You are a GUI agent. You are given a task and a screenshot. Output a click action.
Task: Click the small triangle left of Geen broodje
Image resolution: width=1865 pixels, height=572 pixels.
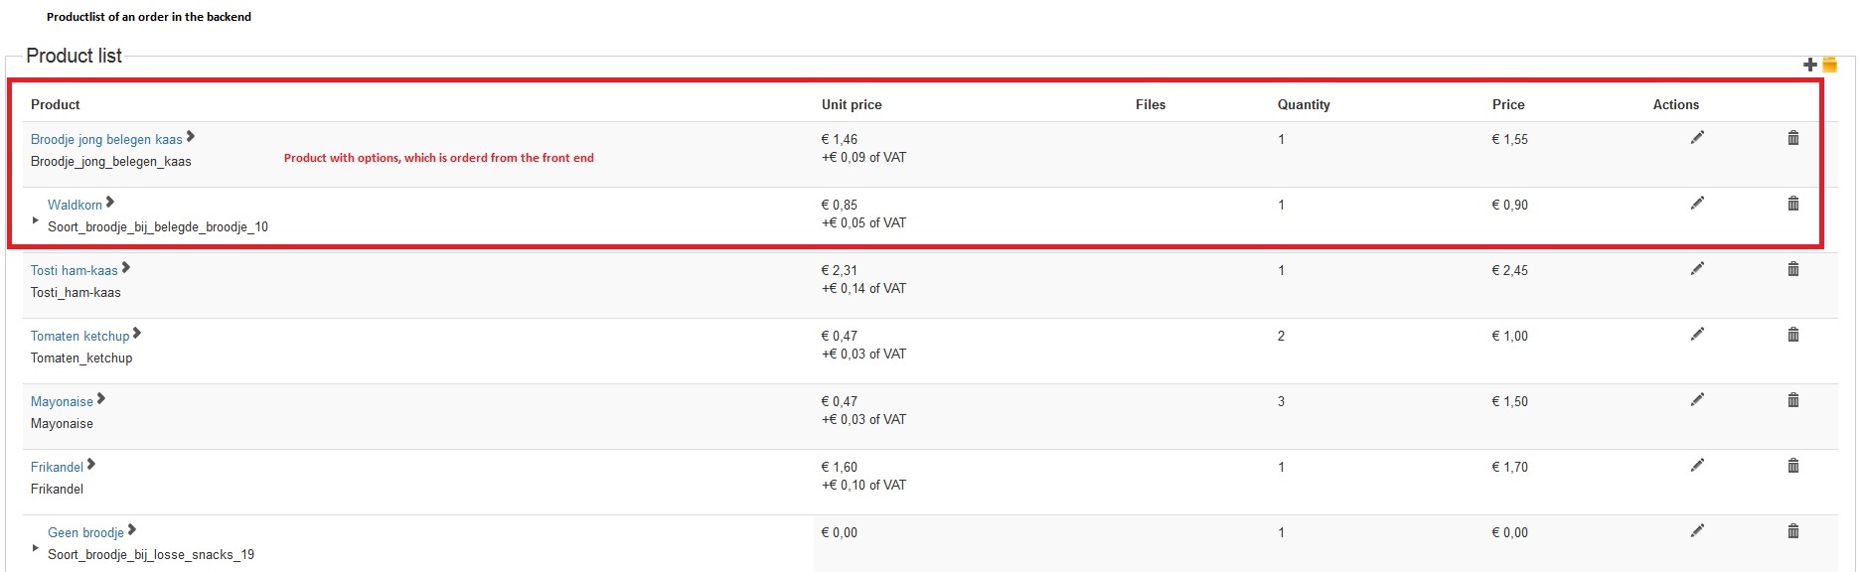[x=36, y=548]
